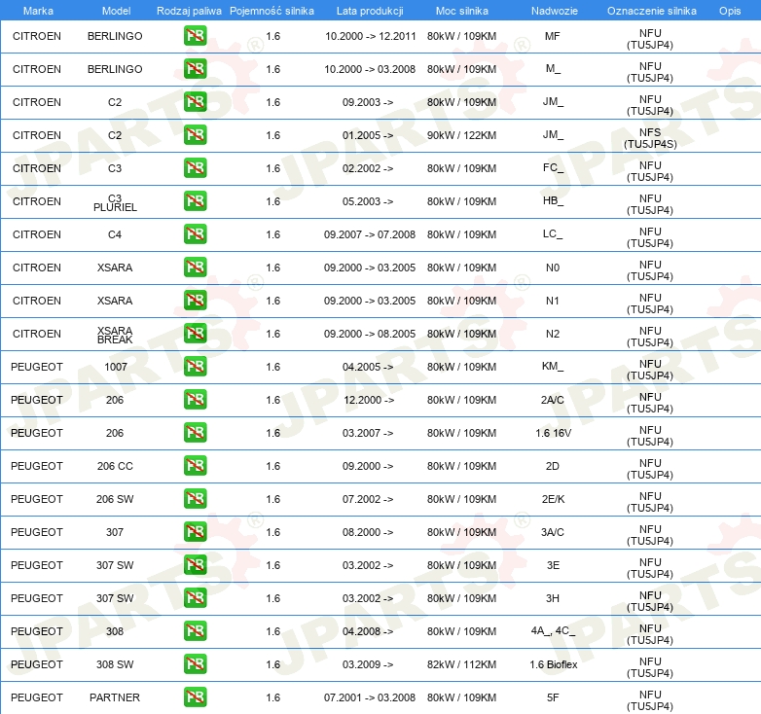Click the Rodzaj paliwa column header
The width and height of the screenshot is (761, 714).
pyautogui.click(x=189, y=11)
